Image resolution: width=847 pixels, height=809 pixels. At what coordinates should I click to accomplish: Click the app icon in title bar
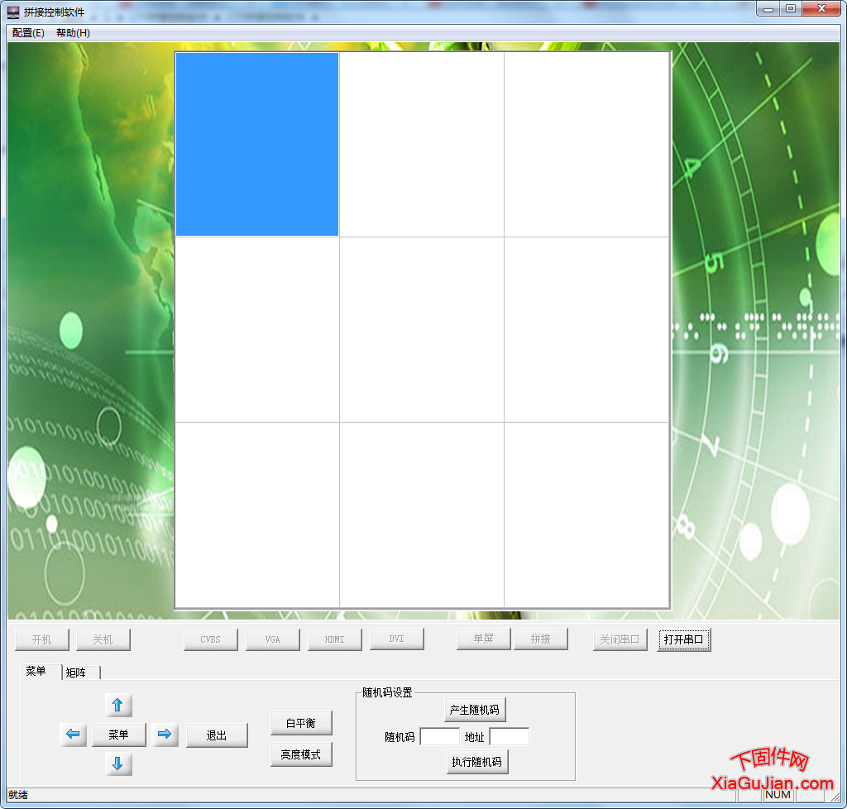click(13, 12)
